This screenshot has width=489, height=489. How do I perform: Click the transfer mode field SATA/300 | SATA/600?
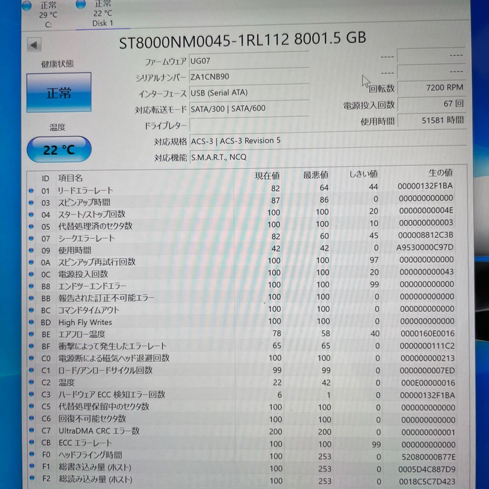(249, 109)
